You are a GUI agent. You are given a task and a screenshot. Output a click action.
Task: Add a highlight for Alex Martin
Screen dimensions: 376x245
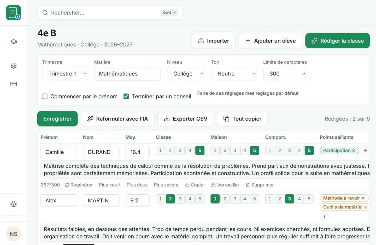[x=324, y=217]
